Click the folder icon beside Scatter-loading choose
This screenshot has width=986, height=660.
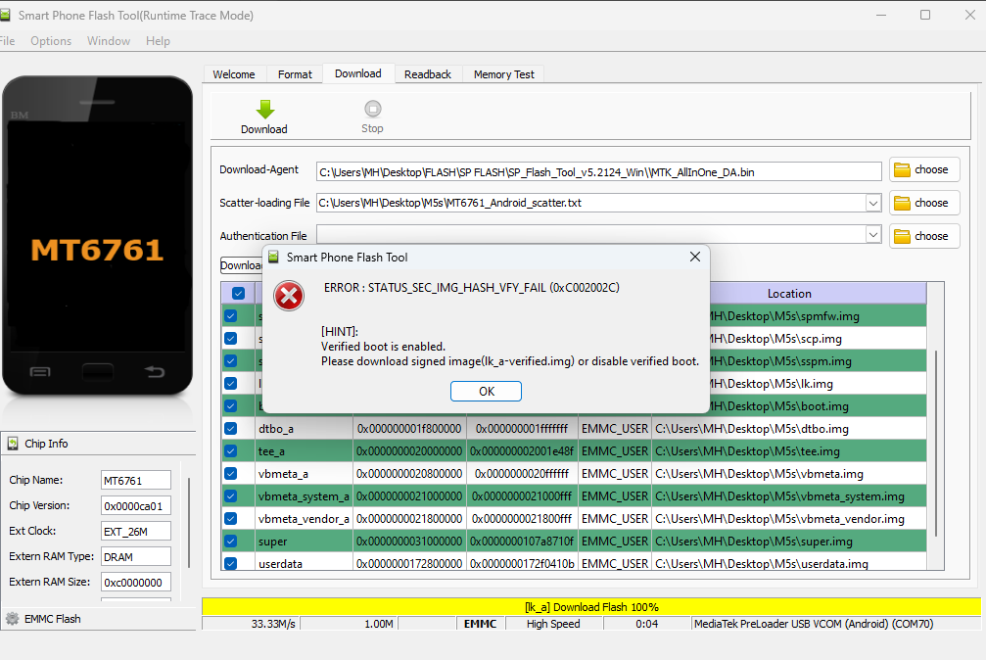point(902,204)
